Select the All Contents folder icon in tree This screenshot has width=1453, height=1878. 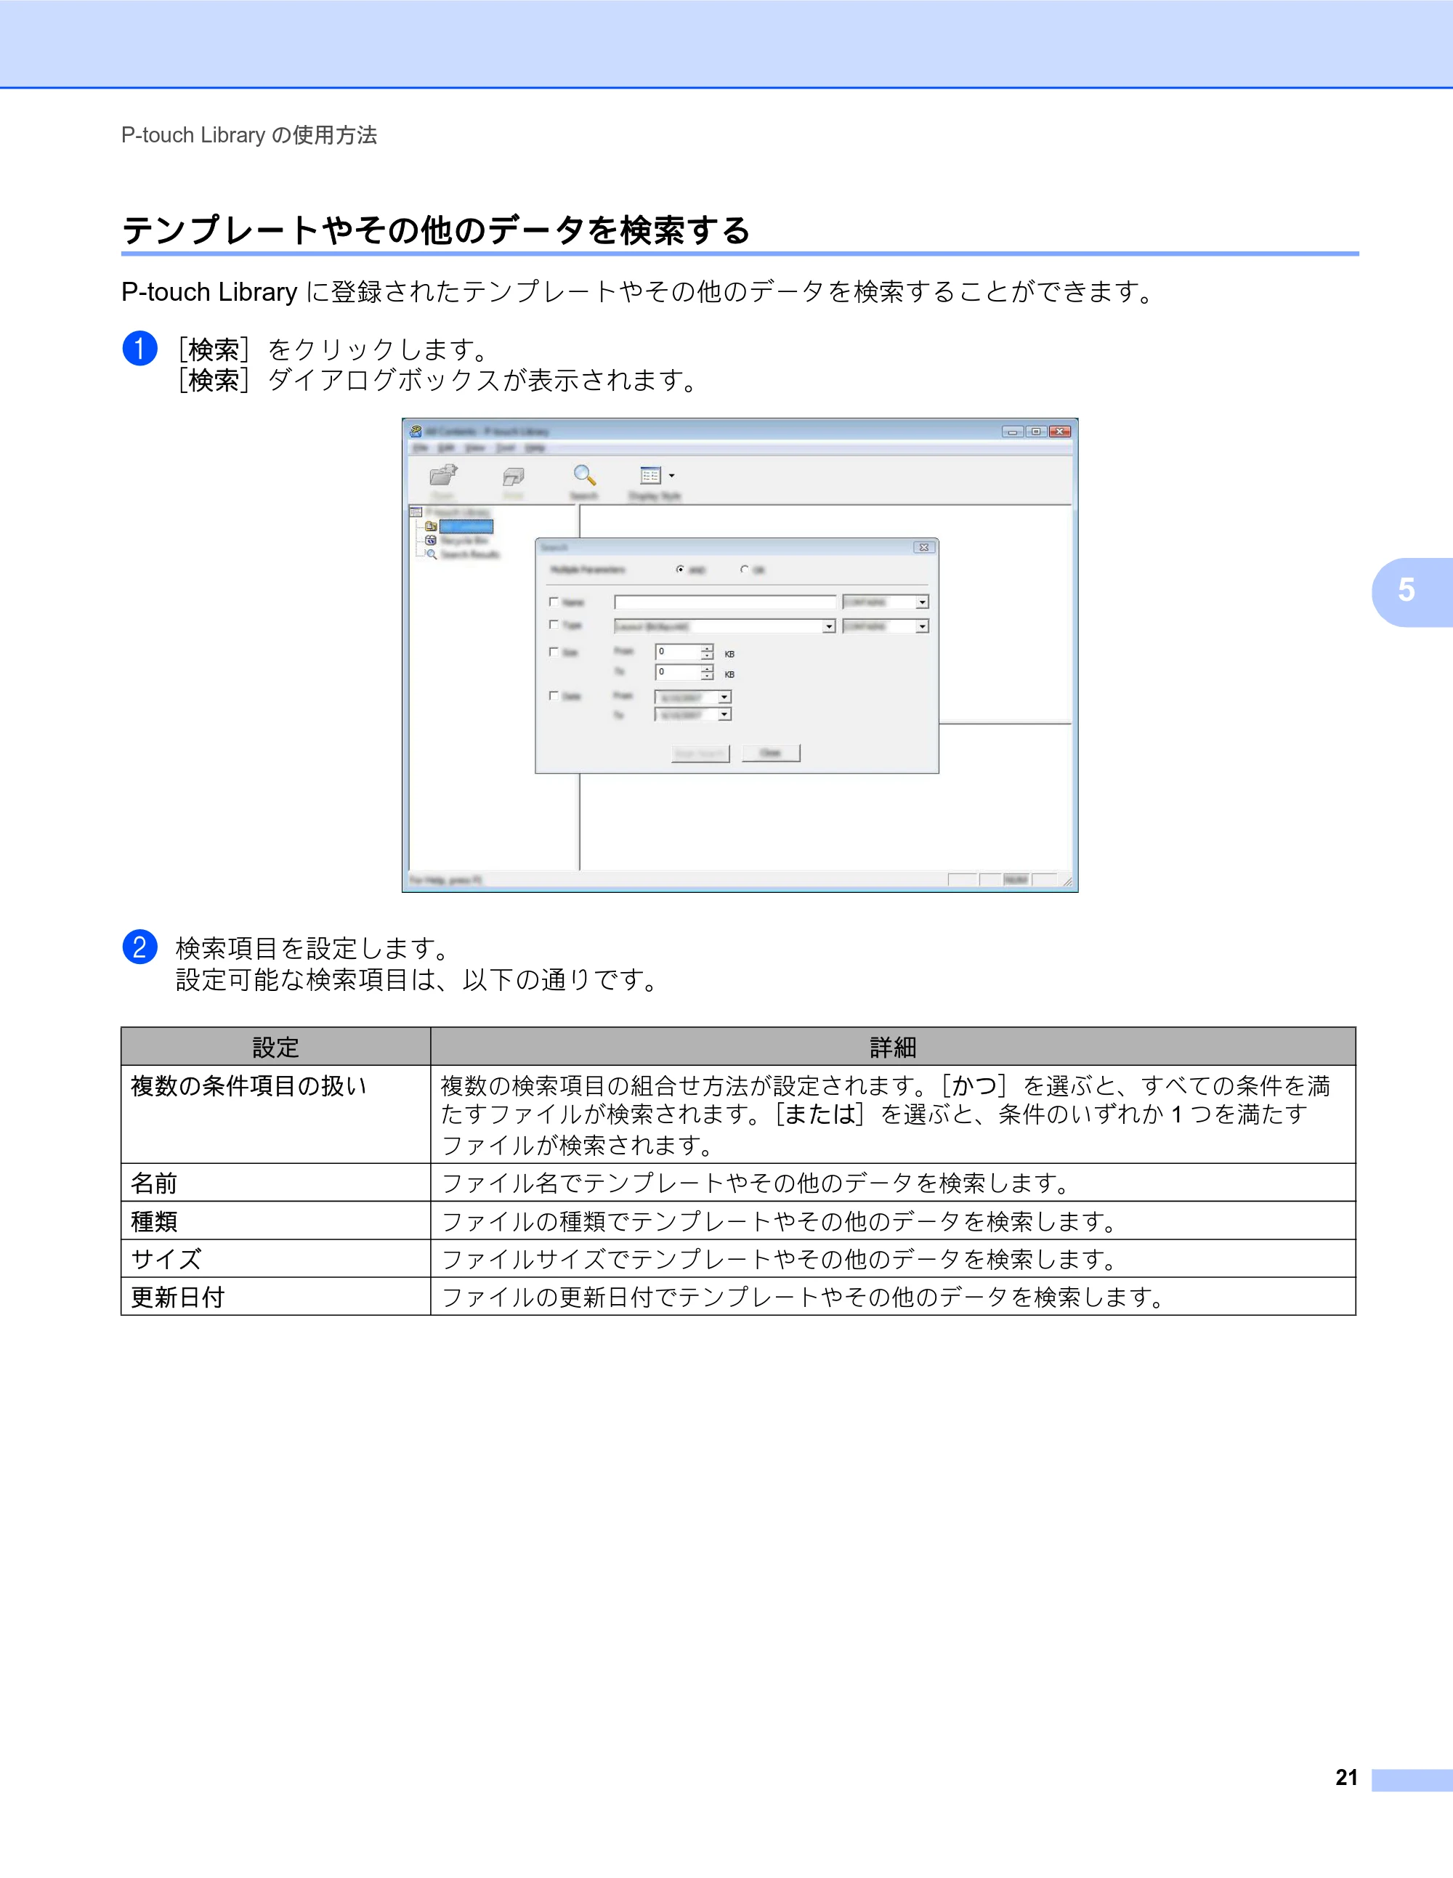pos(431,526)
